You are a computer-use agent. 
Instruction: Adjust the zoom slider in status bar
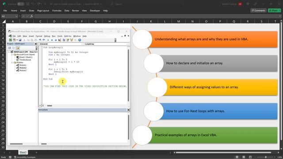point(266,157)
